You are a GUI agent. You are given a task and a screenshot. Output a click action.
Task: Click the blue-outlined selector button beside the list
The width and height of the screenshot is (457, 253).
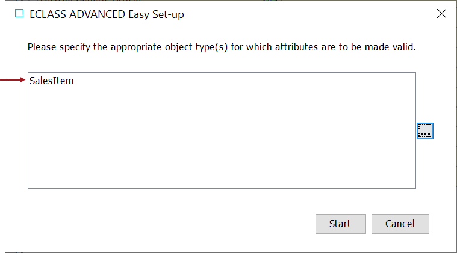point(425,131)
